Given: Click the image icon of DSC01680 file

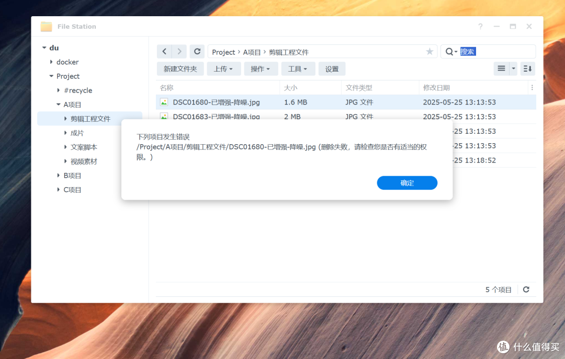Looking at the screenshot, I should (164, 102).
